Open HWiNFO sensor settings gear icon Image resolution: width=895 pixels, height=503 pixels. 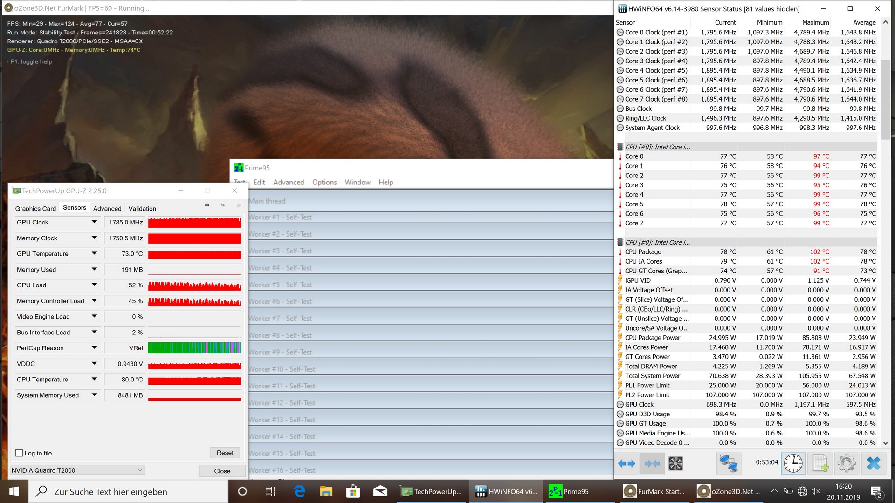[847, 463]
